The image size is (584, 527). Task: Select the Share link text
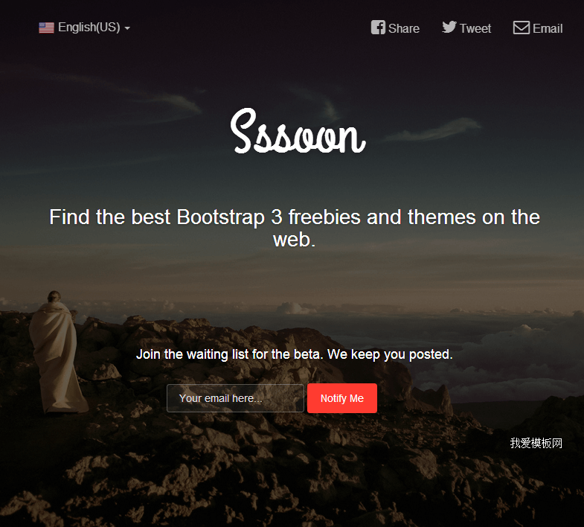[x=404, y=28]
